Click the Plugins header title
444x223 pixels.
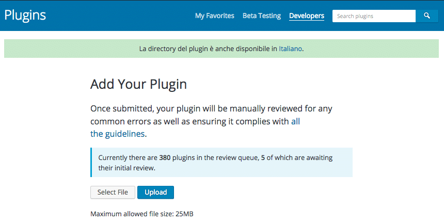25,15
